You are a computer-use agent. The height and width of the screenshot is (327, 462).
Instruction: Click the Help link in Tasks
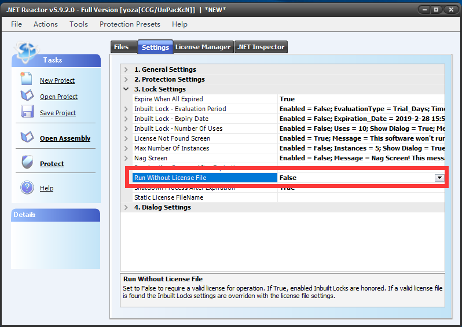point(46,188)
